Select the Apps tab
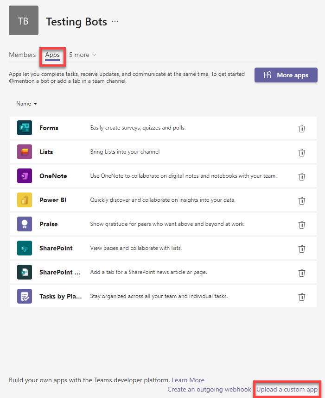 pos(52,55)
